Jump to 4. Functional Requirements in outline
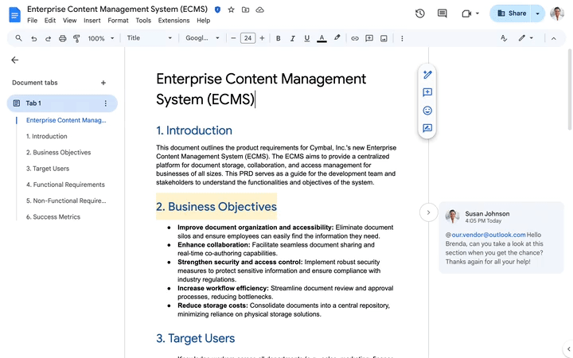This screenshot has width=573, height=358. click(x=65, y=185)
